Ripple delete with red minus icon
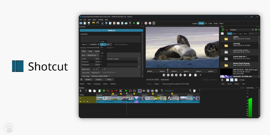270x135 pixels. (x=108, y=91)
